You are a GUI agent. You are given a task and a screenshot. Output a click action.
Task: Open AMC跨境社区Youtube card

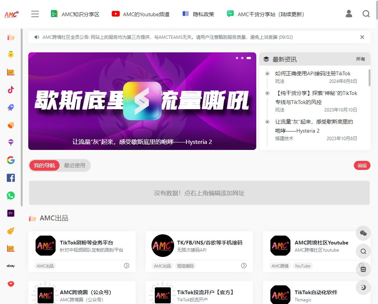317,252
